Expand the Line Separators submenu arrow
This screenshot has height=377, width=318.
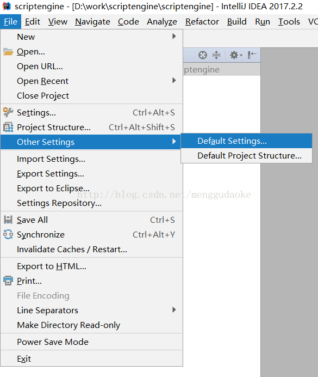174,310
